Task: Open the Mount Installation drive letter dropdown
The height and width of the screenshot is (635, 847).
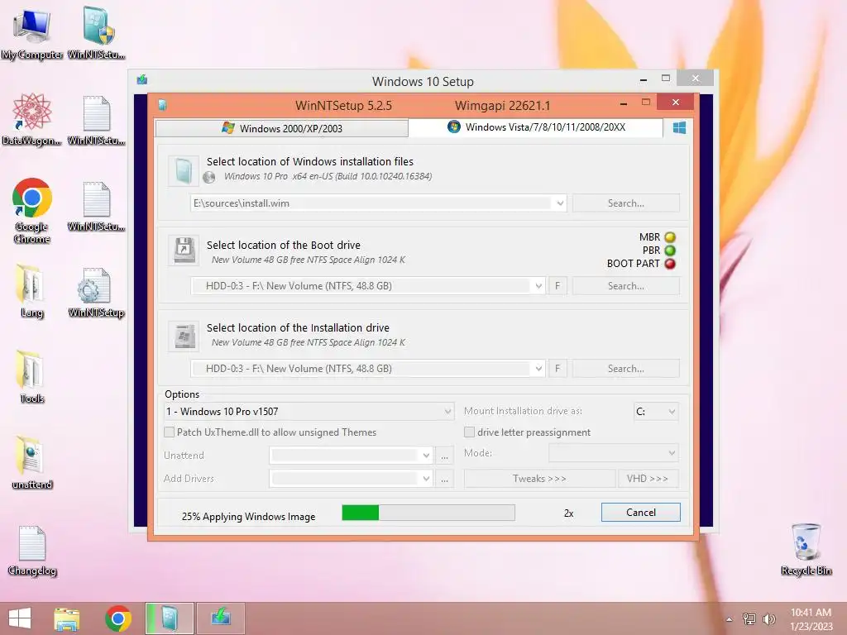Action: coord(656,412)
